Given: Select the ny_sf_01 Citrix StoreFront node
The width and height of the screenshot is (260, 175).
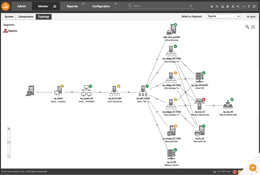Looking at the screenshot, I should pyautogui.click(x=115, y=91).
